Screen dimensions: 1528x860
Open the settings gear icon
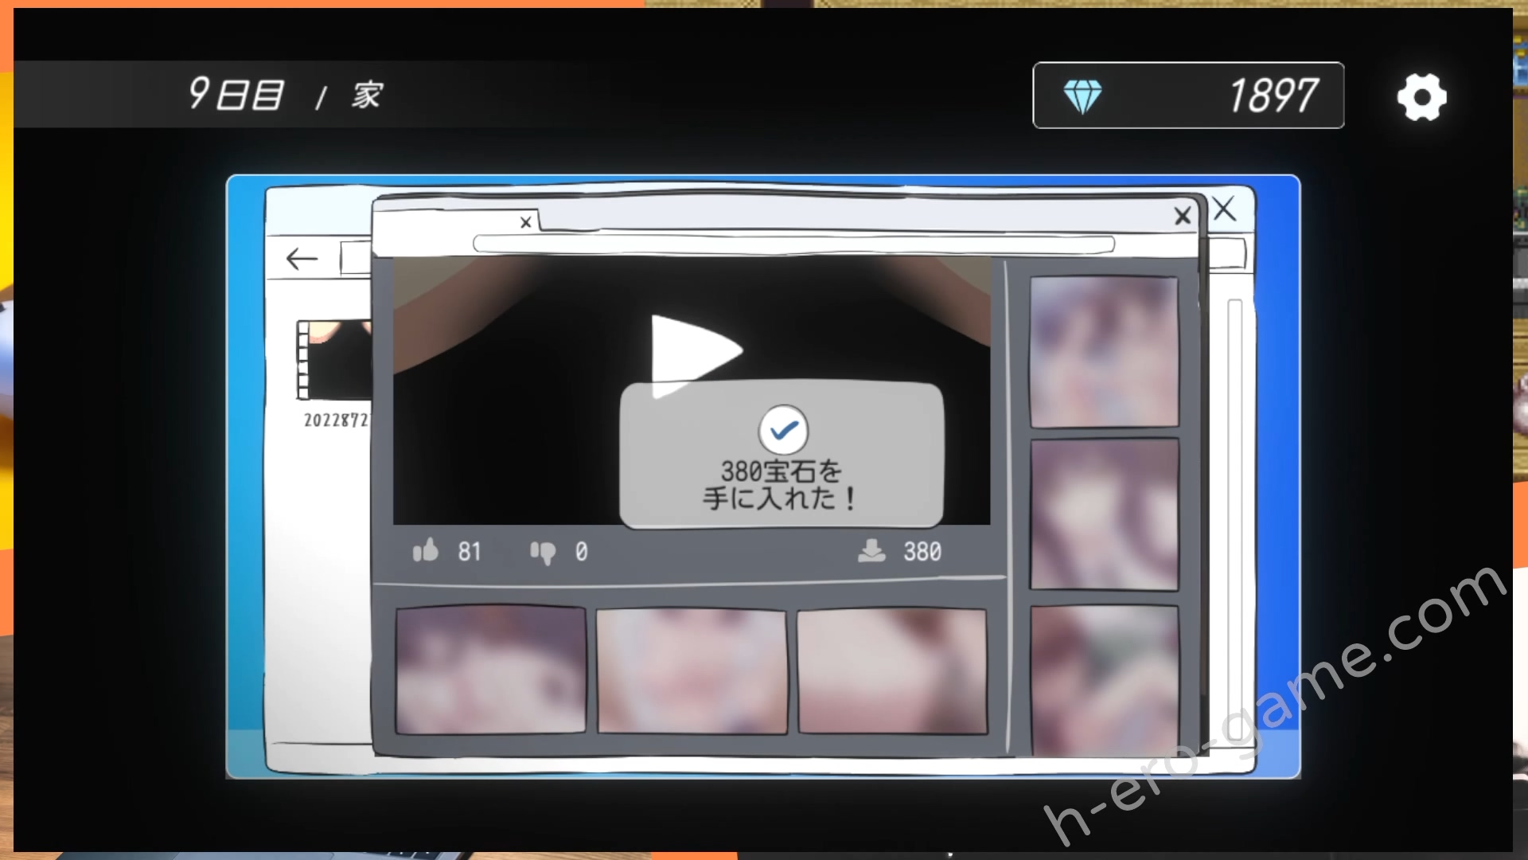tap(1421, 97)
